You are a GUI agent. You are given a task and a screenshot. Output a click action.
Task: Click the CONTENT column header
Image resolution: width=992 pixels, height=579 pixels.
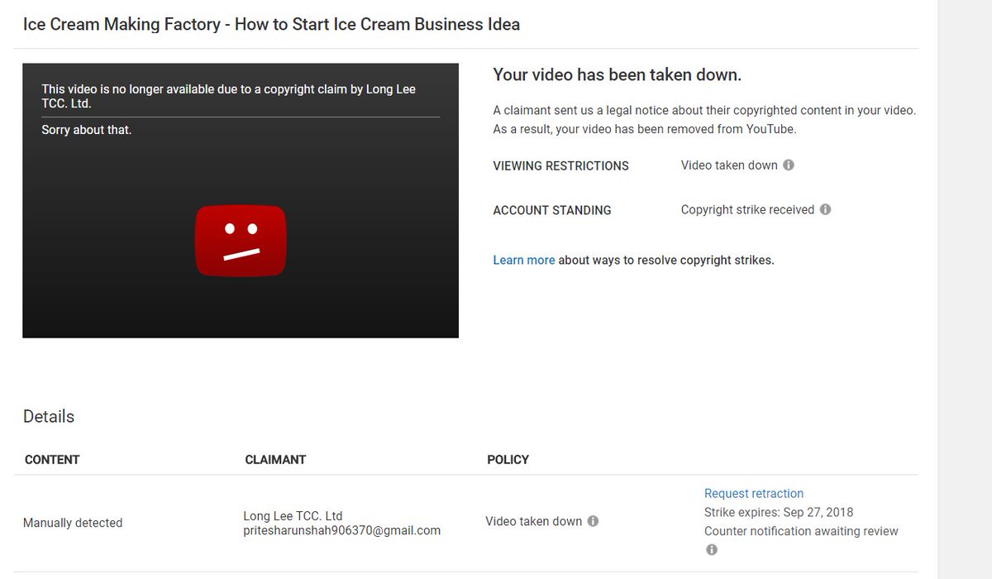point(52,460)
